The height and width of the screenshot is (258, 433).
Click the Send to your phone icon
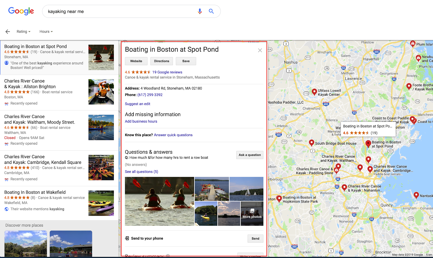[127, 238]
